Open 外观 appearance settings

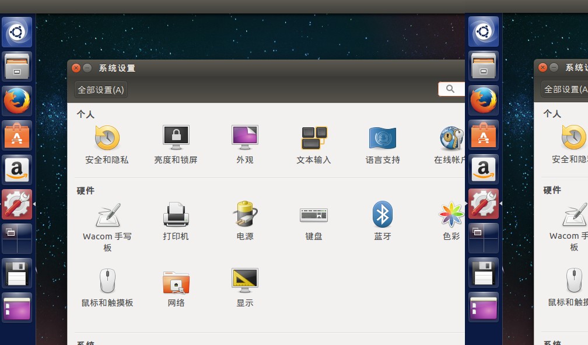pos(245,145)
